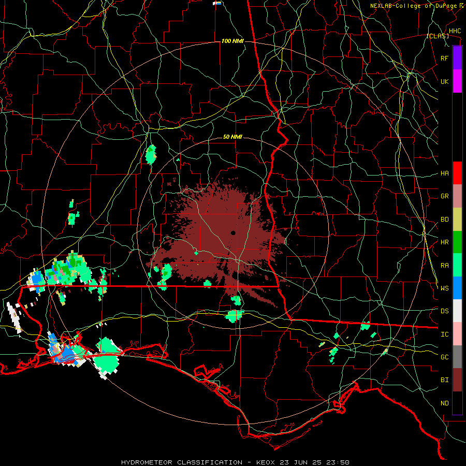
Task: Click the GC legend label
Action: click(444, 357)
